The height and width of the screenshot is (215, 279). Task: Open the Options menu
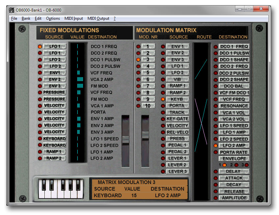pos(53,18)
